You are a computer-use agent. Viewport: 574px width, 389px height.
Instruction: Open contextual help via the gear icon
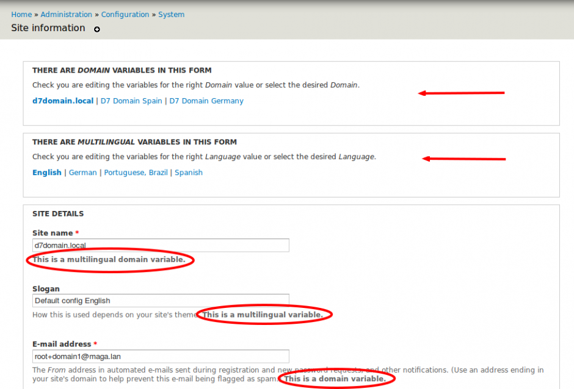96,29
